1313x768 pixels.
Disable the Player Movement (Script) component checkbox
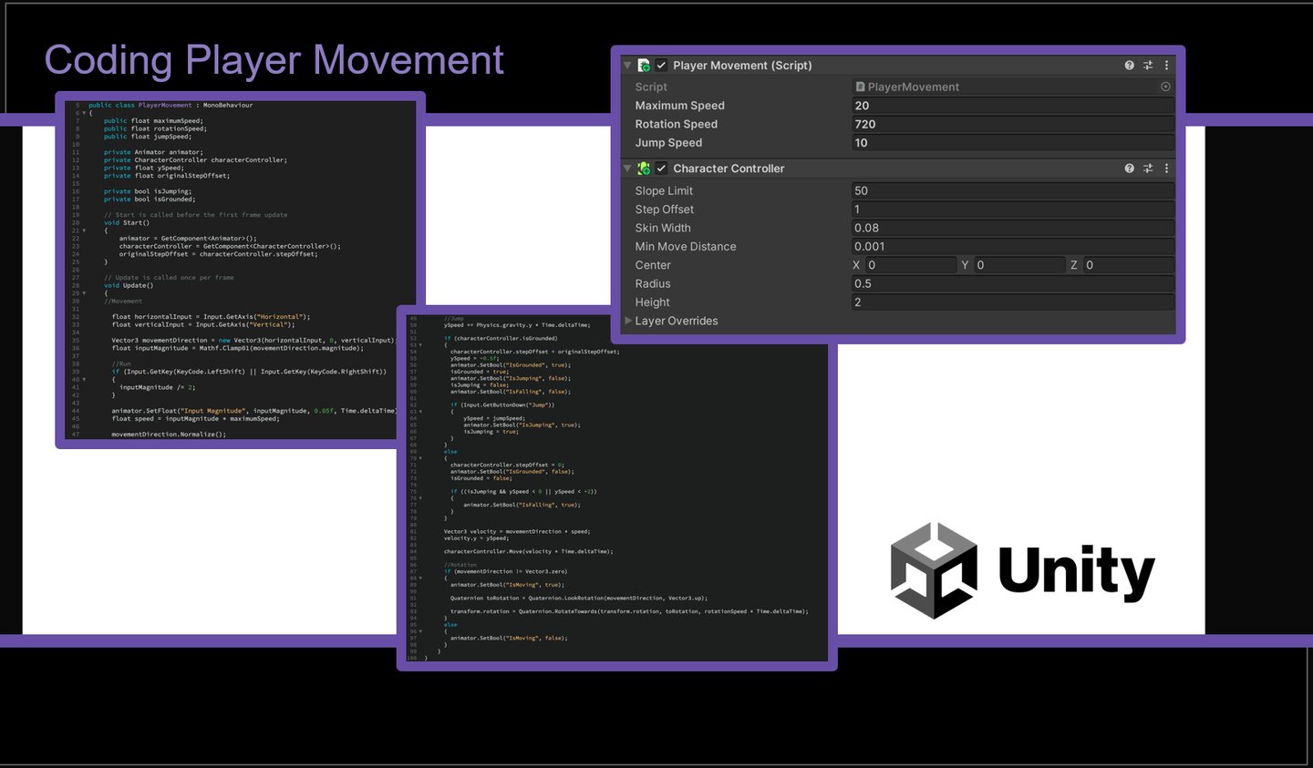click(661, 66)
